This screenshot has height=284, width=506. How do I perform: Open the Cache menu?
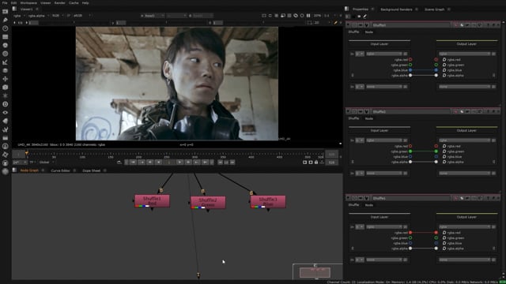(74, 2)
